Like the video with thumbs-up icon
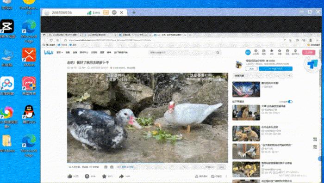This screenshot has height=183, width=324. tap(69, 176)
